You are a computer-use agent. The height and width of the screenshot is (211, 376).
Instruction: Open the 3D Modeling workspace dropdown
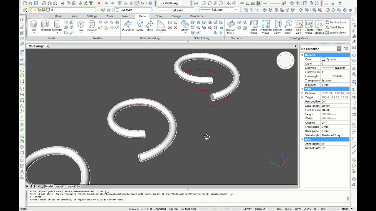click(x=186, y=3)
